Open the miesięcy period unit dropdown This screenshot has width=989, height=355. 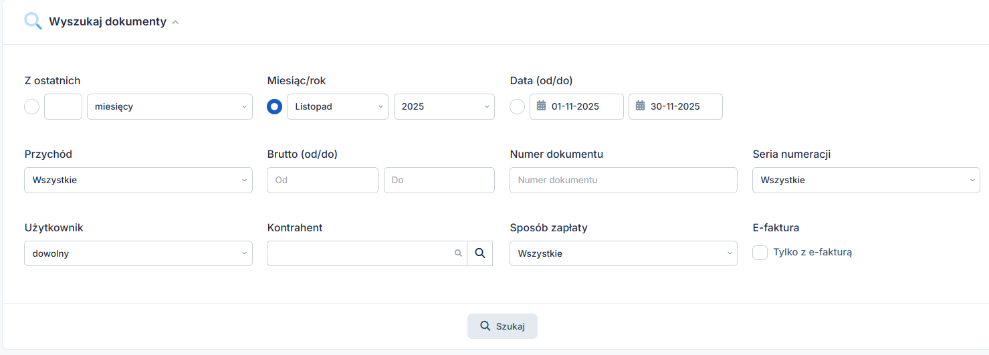[169, 107]
